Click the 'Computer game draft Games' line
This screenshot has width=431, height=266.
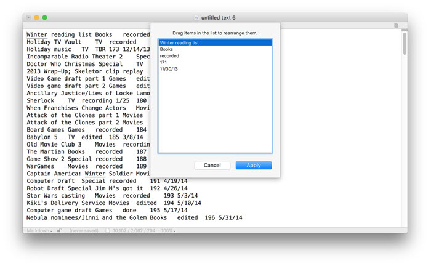107,211
